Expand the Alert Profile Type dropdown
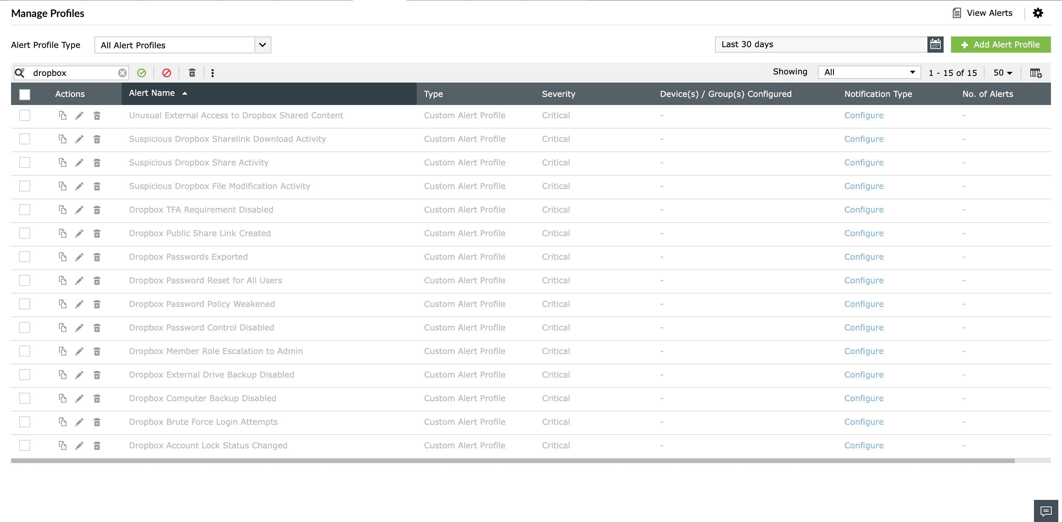This screenshot has height=522, width=1062. pyautogui.click(x=263, y=45)
